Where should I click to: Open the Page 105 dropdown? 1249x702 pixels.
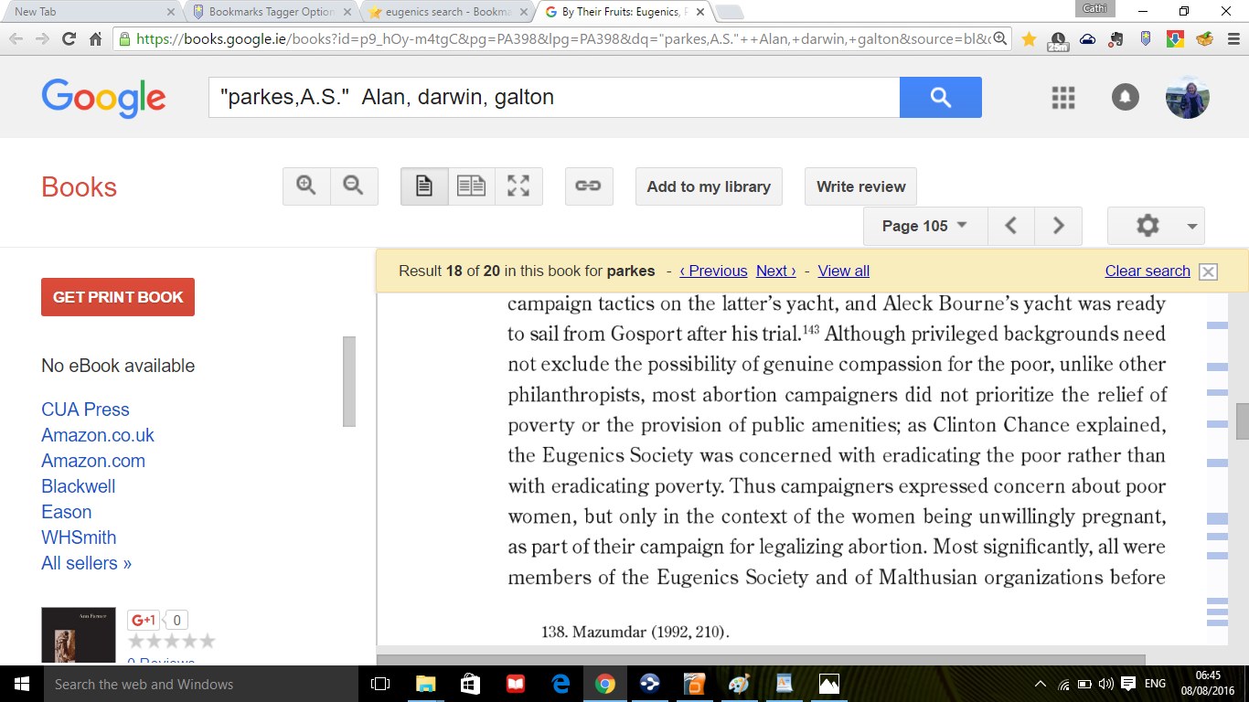coord(925,226)
